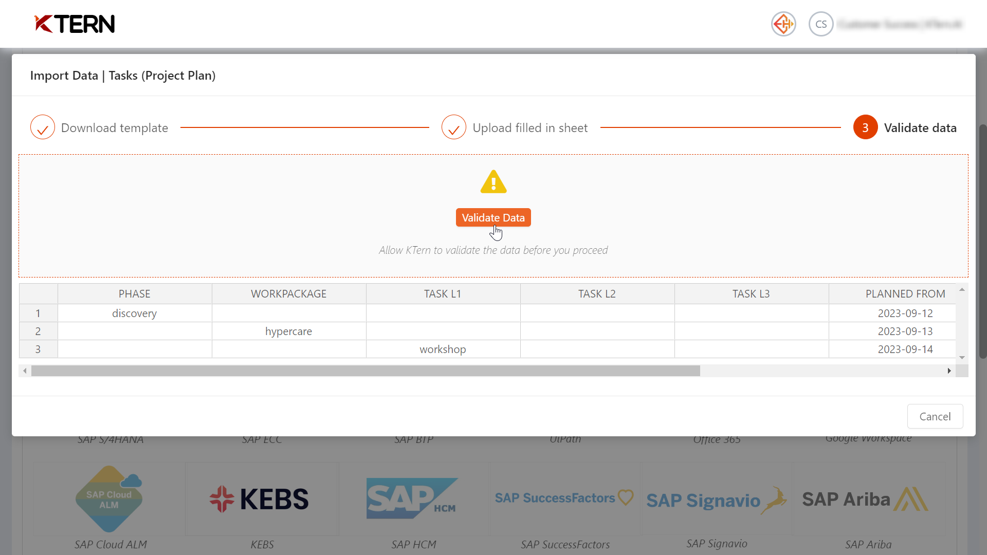Click the compass/navigation icon top right
Image resolution: width=987 pixels, height=555 pixels.
[783, 24]
